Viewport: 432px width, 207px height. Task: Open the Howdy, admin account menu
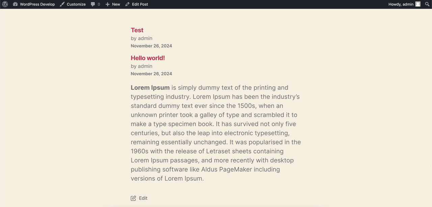coord(404,4)
